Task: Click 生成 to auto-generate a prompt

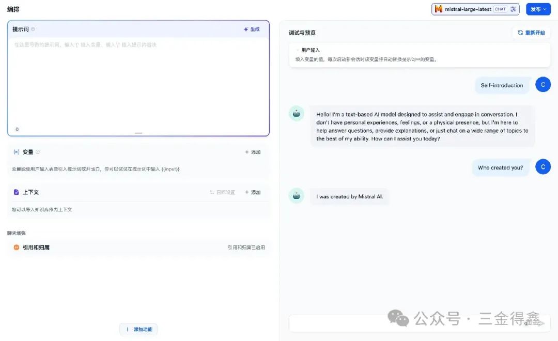Action: tap(252, 29)
